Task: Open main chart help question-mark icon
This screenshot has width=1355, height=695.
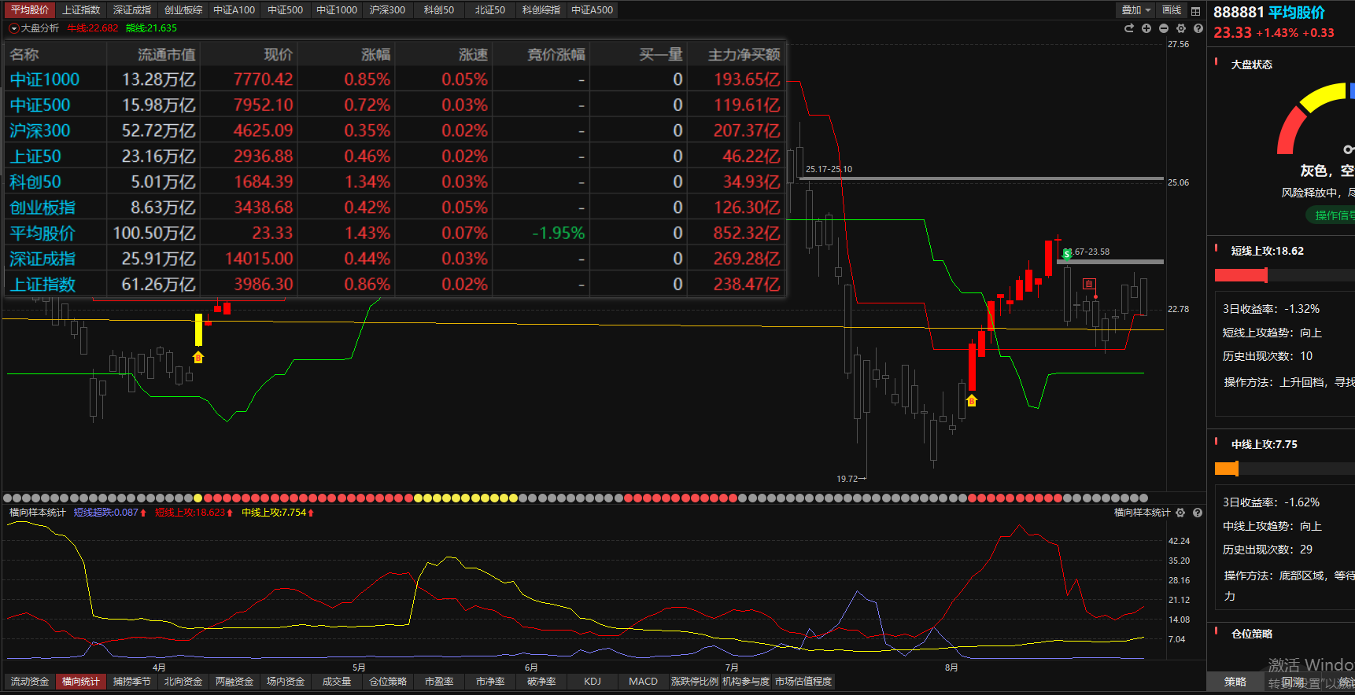Action: pyautogui.click(x=1198, y=28)
